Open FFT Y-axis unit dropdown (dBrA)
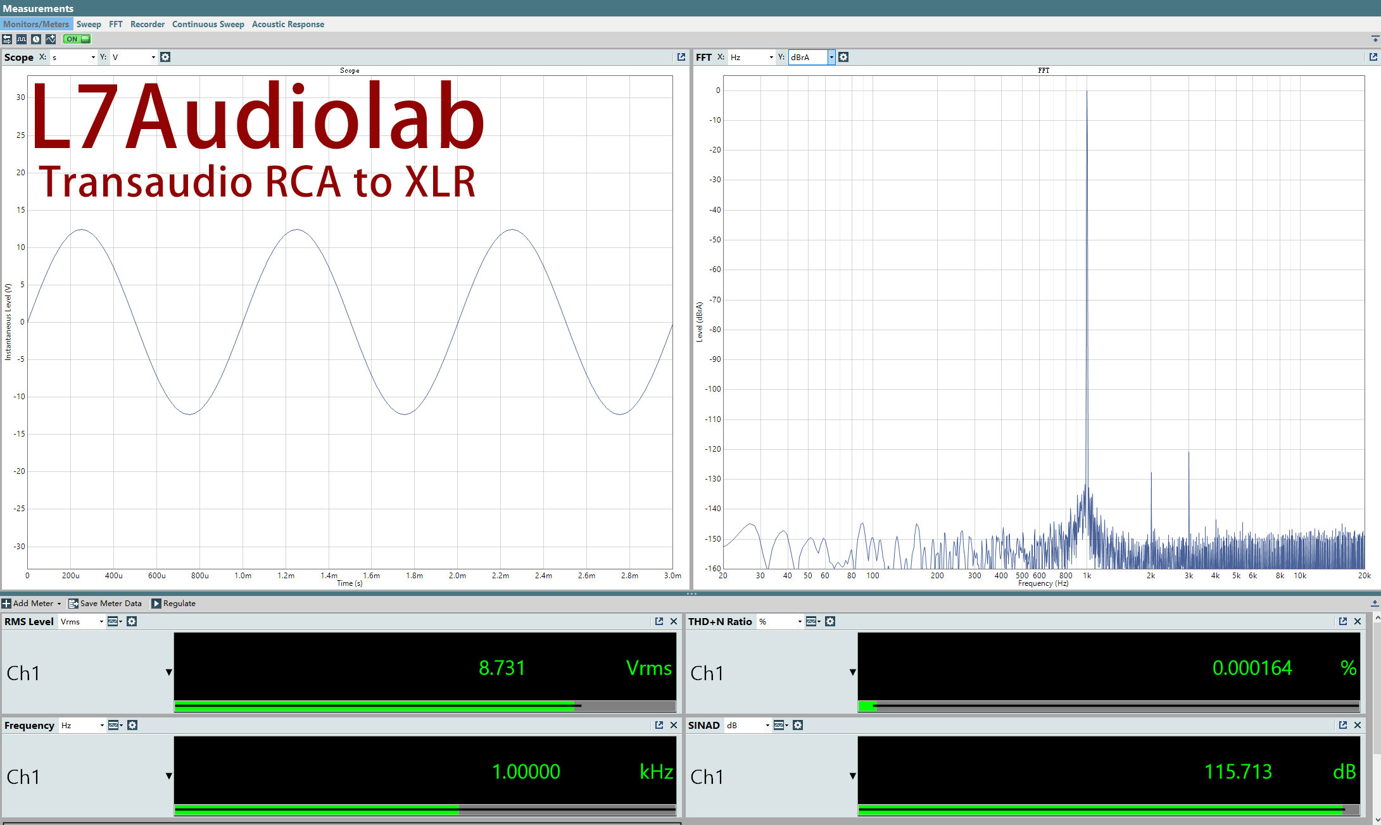The image size is (1381, 825). click(812, 57)
